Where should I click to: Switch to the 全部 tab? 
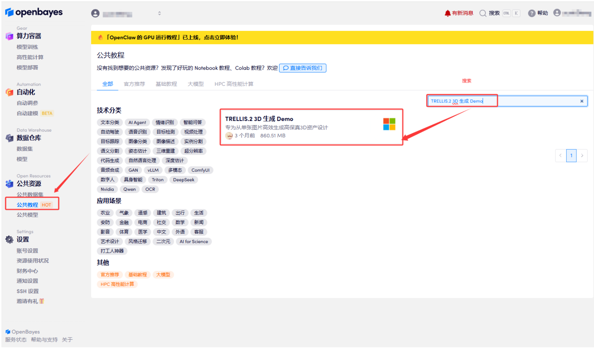(x=108, y=84)
